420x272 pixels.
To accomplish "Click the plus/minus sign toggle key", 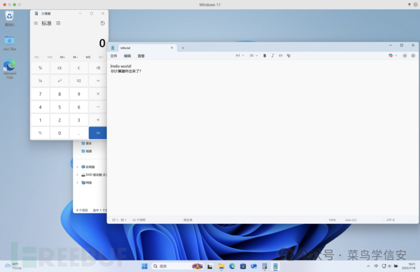I will pyautogui.click(x=40, y=133).
